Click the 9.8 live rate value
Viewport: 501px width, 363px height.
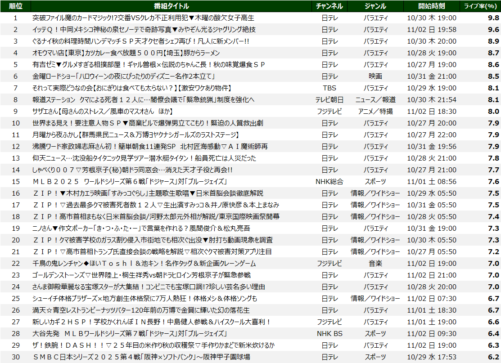[x=493, y=18]
